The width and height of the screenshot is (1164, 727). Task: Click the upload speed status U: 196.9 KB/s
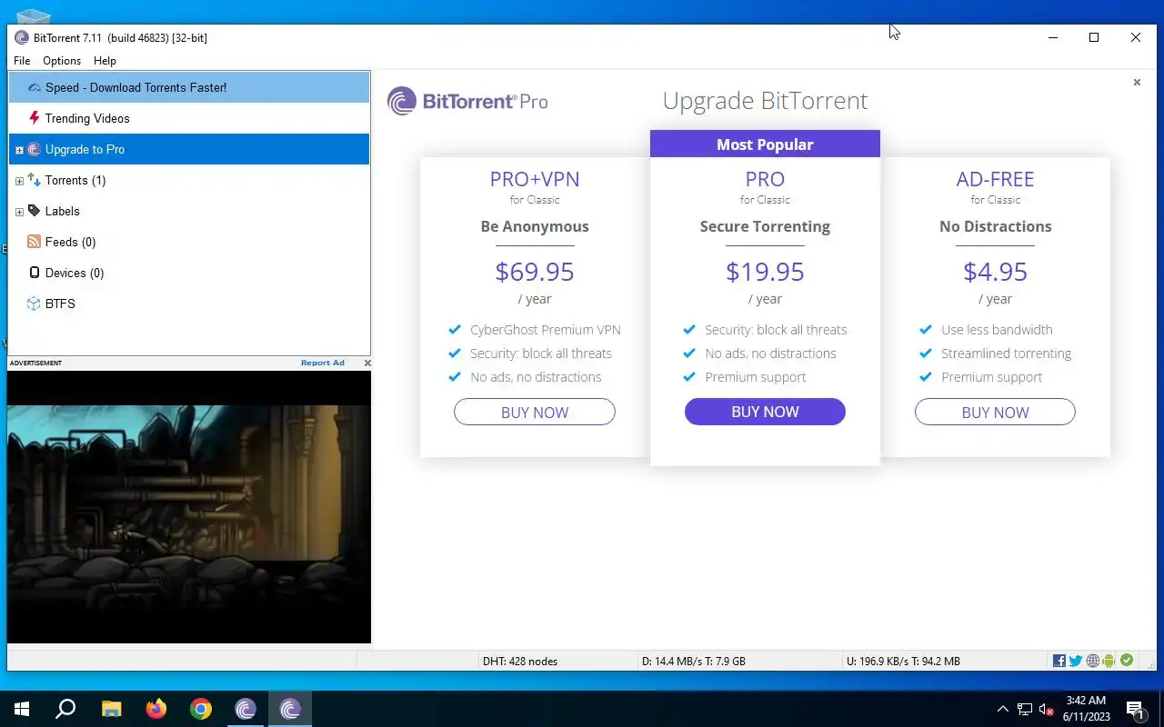coord(903,662)
